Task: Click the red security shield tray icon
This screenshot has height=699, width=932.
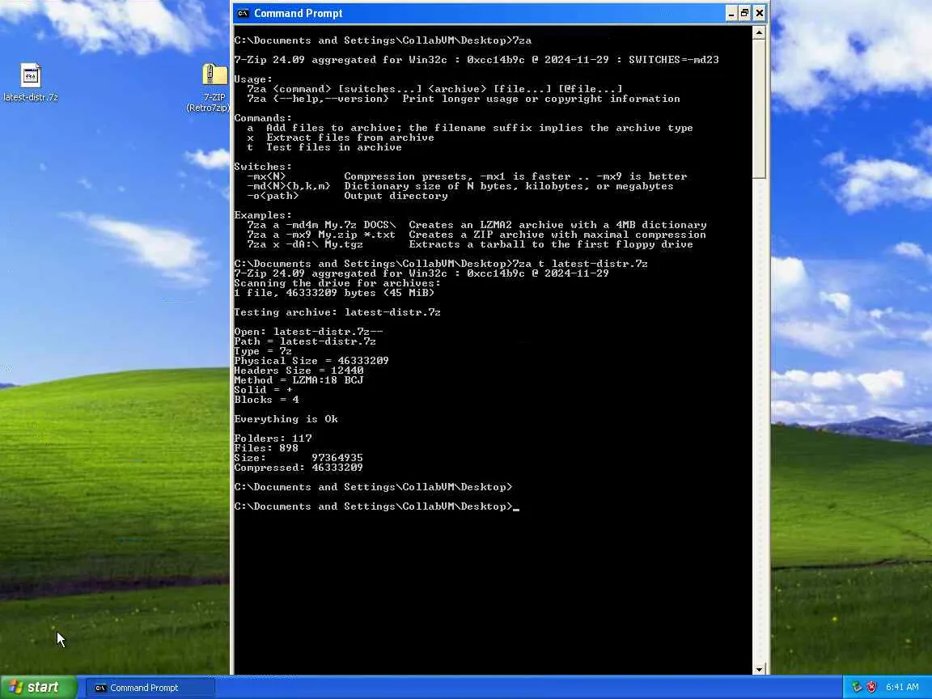Action: click(871, 687)
